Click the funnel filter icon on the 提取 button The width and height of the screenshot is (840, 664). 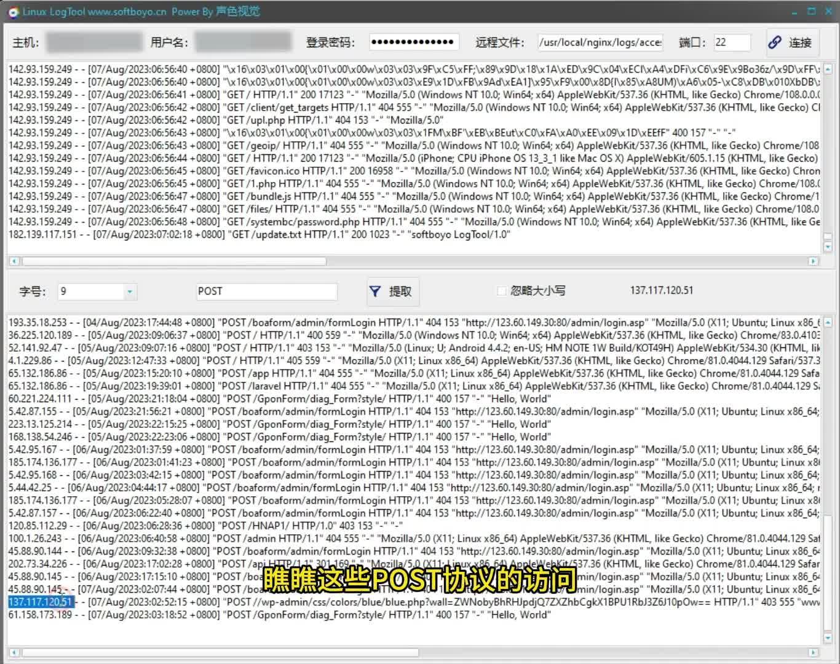[374, 291]
